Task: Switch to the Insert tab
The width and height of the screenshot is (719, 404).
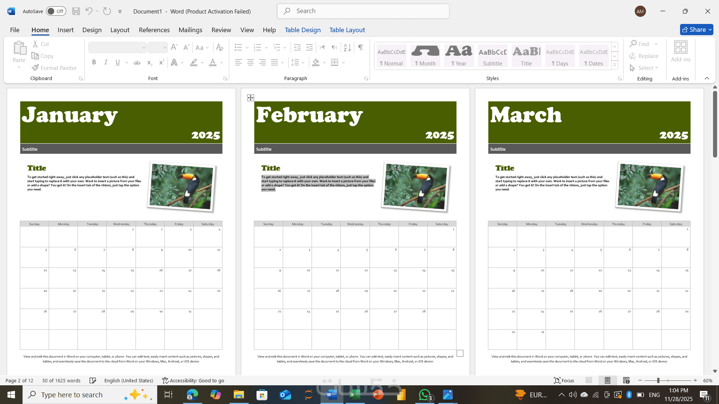Action: [x=66, y=30]
